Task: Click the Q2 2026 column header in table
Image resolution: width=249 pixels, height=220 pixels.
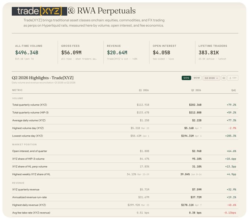Action: click(196, 90)
